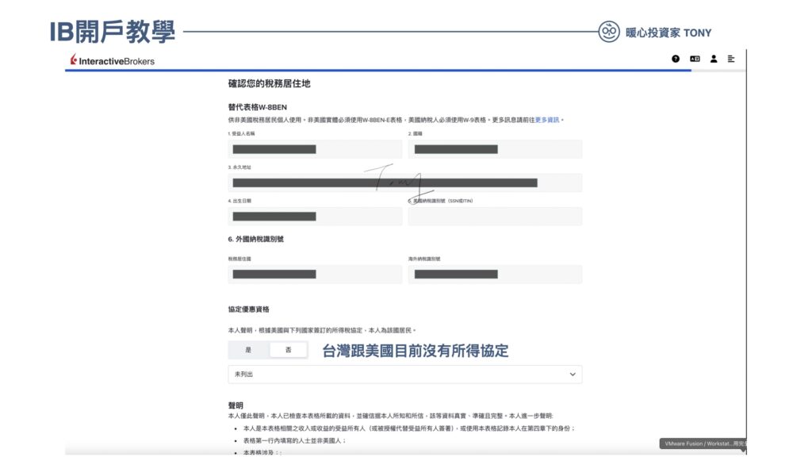The width and height of the screenshot is (812, 457).
Task: Open the user account profile icon
Action: click(714, 59)
